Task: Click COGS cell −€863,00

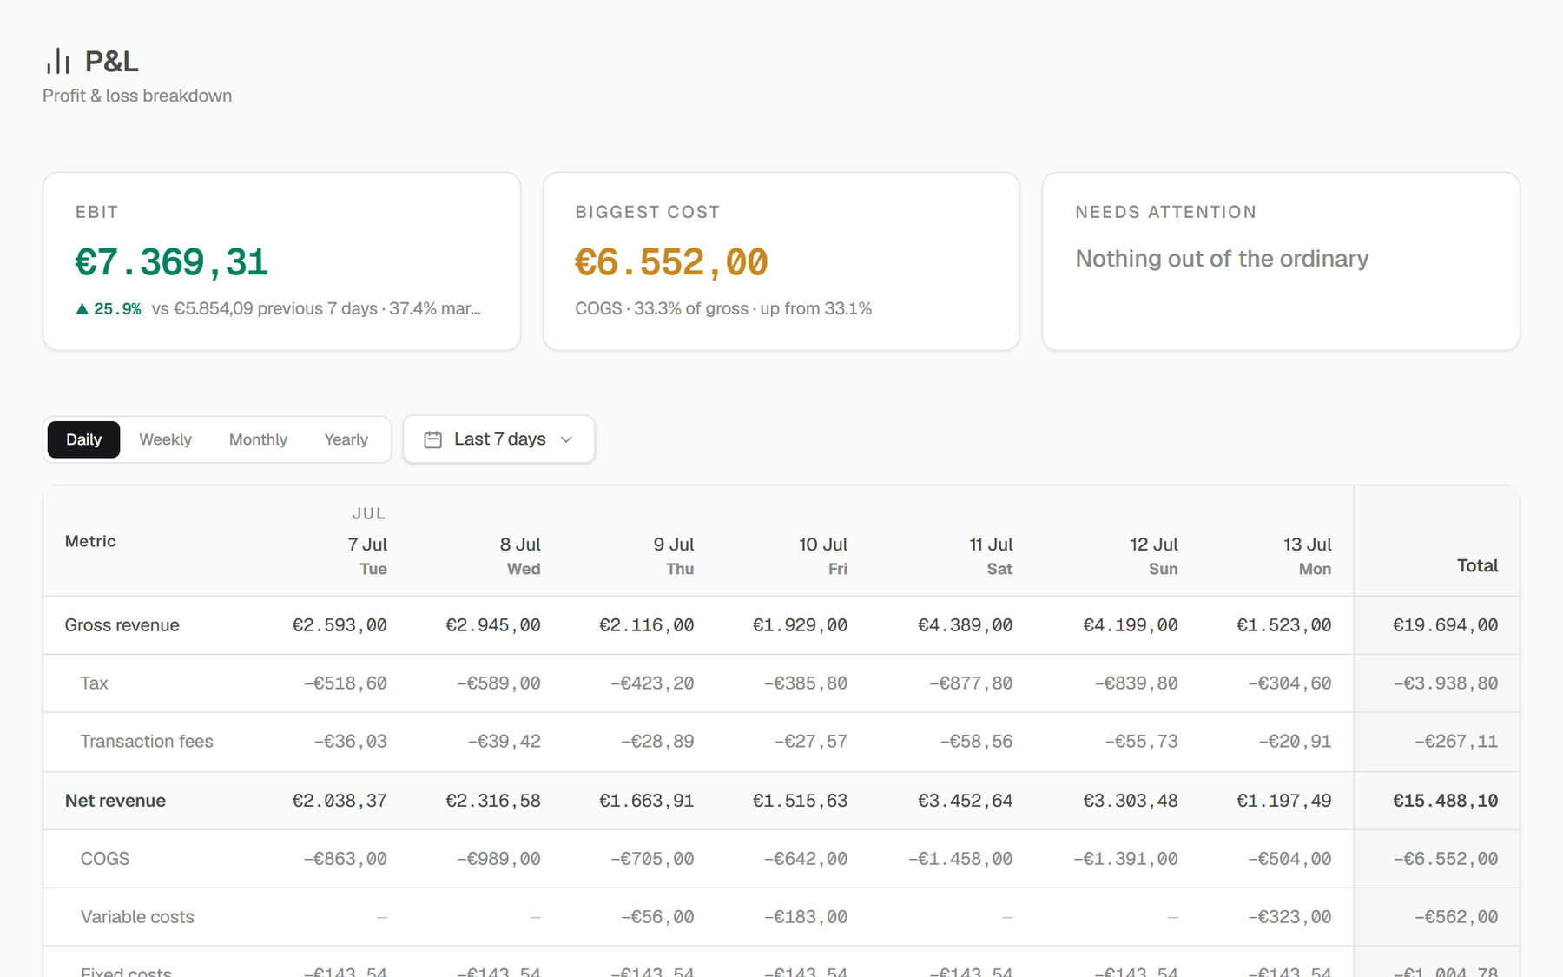Action: pos(345,859)
